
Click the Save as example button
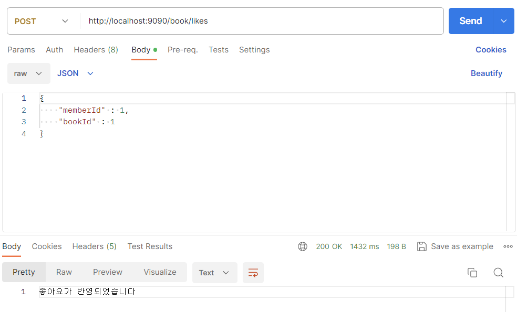(455, 246)
